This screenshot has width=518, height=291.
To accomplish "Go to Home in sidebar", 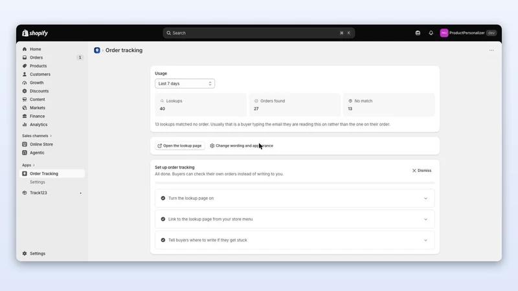I will (36, 49).
